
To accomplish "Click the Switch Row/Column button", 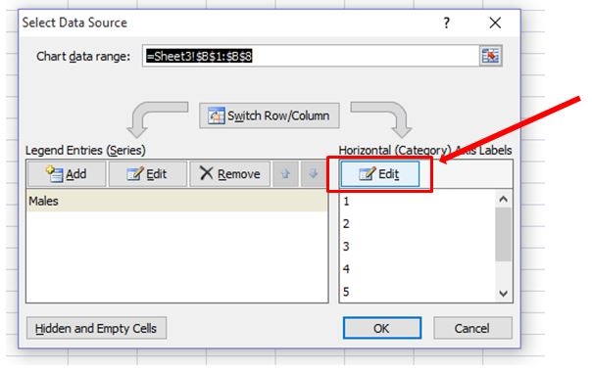I will 270,116.
